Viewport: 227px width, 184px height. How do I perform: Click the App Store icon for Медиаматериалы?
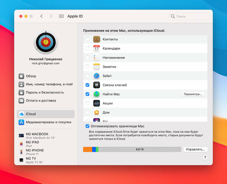21,122
